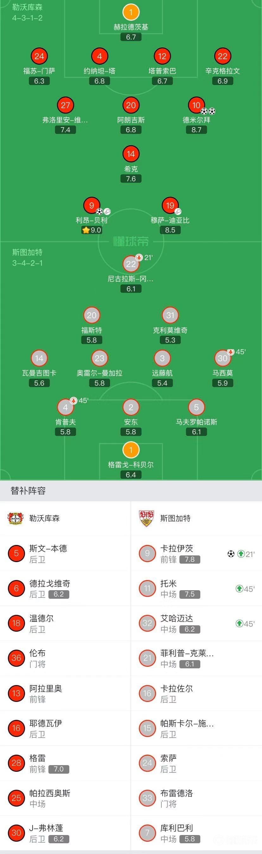Open substitute 托米 player entry

(196, 588)
